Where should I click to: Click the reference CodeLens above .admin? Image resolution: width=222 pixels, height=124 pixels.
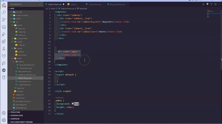point(59,97)
